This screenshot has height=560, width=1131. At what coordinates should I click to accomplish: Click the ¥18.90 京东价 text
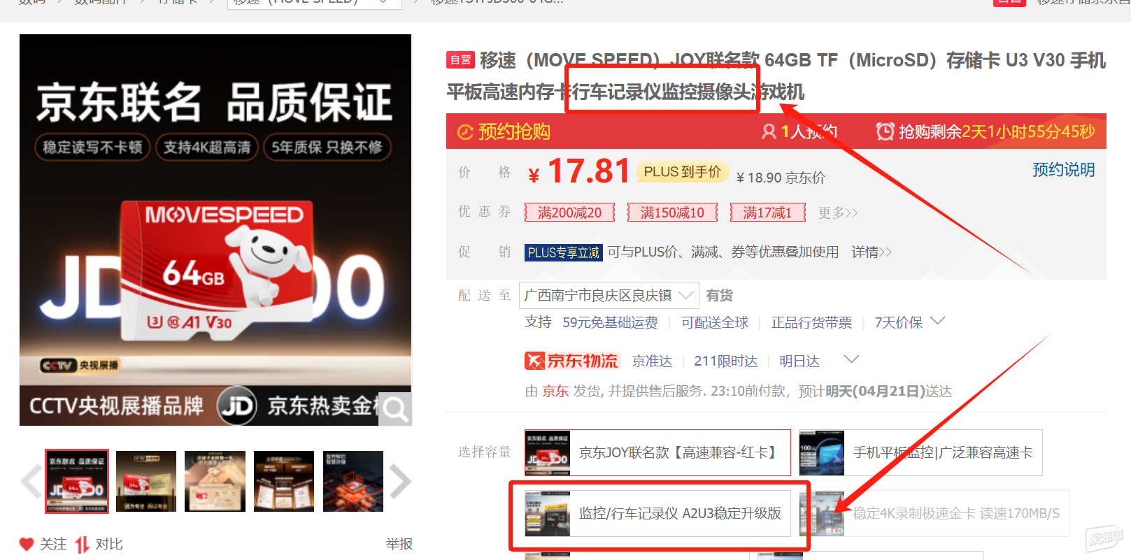(x=781, y=178)
